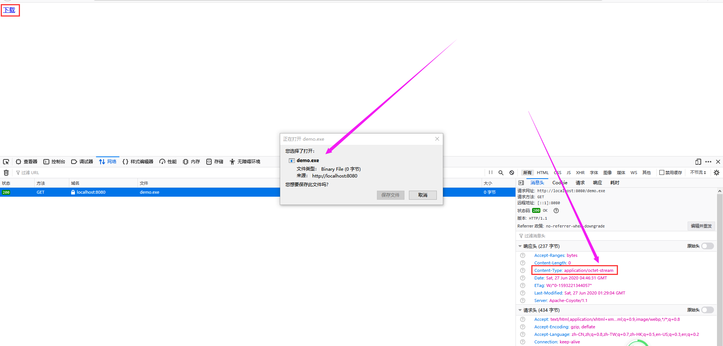Toggle 原始头 raw switch for response headers
The width and height of the screenshot is (723, 346).
pos(707,246)
